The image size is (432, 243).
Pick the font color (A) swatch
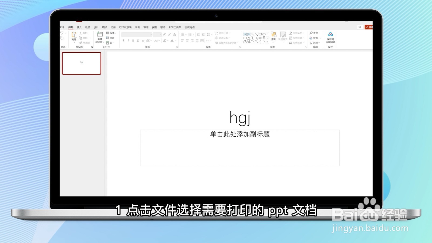172,40
